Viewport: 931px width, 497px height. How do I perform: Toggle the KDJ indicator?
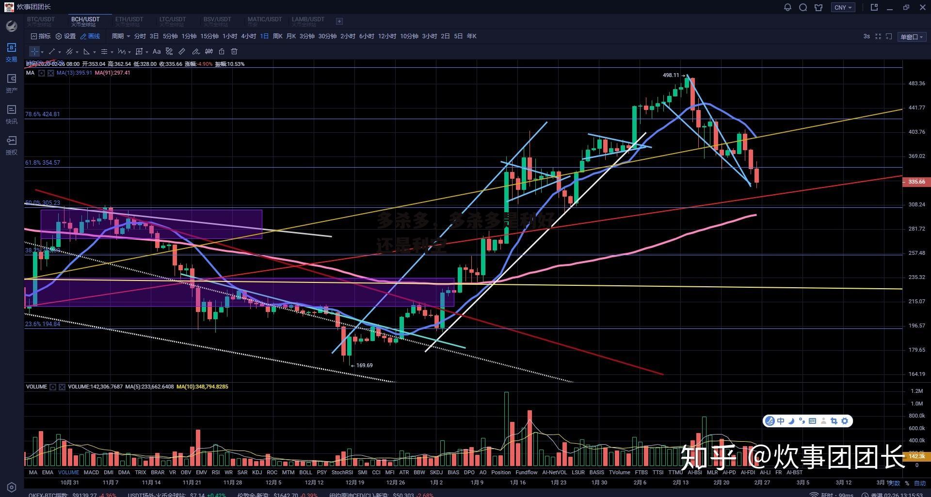[257, 472]
